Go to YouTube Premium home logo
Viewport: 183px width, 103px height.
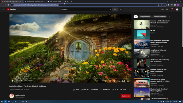11,9
